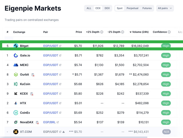Click the Ourbit exchange logo
This screenshot has height=138, width=183.
click(16, 75)
